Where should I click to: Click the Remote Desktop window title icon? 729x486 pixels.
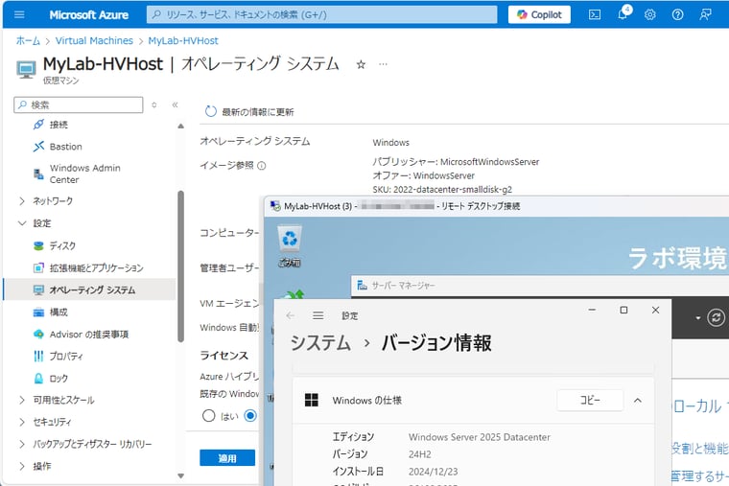click(x=275, y=206)
